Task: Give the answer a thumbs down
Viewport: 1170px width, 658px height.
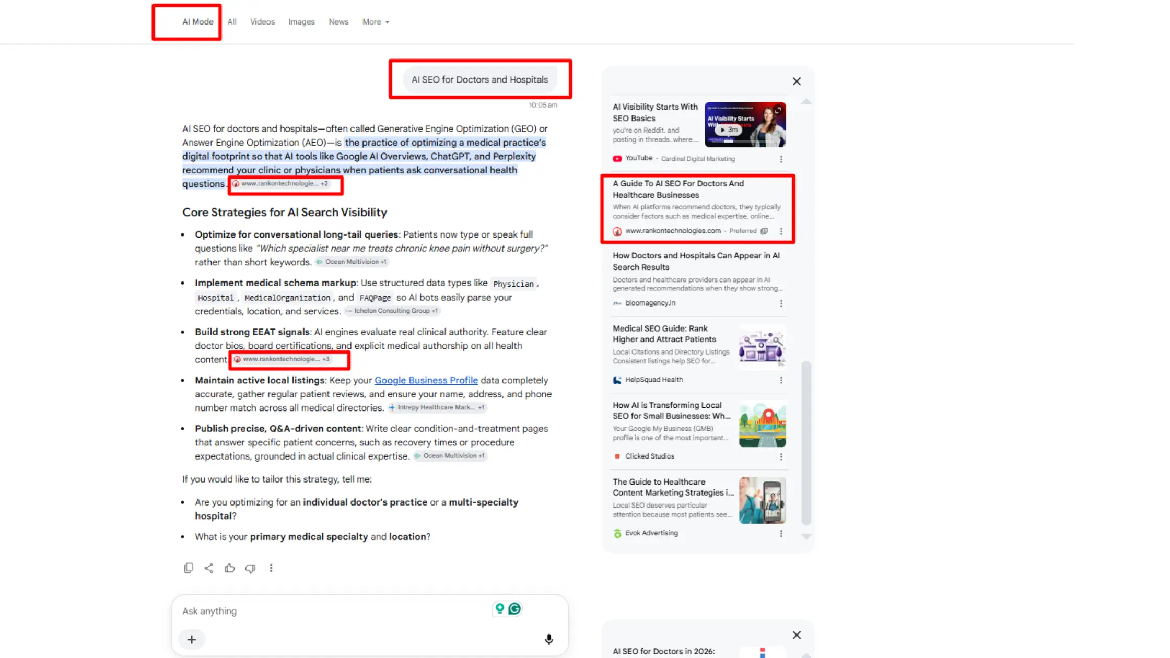Action: 250,568
